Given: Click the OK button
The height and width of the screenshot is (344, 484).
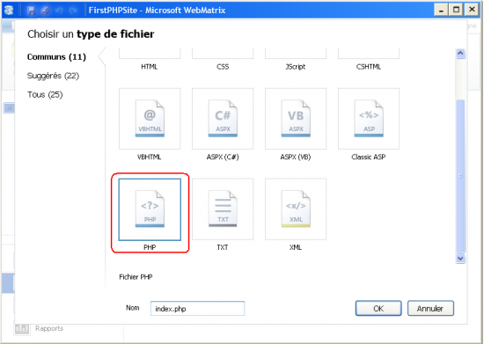Looking at the screenshot, I should point(378,308).
